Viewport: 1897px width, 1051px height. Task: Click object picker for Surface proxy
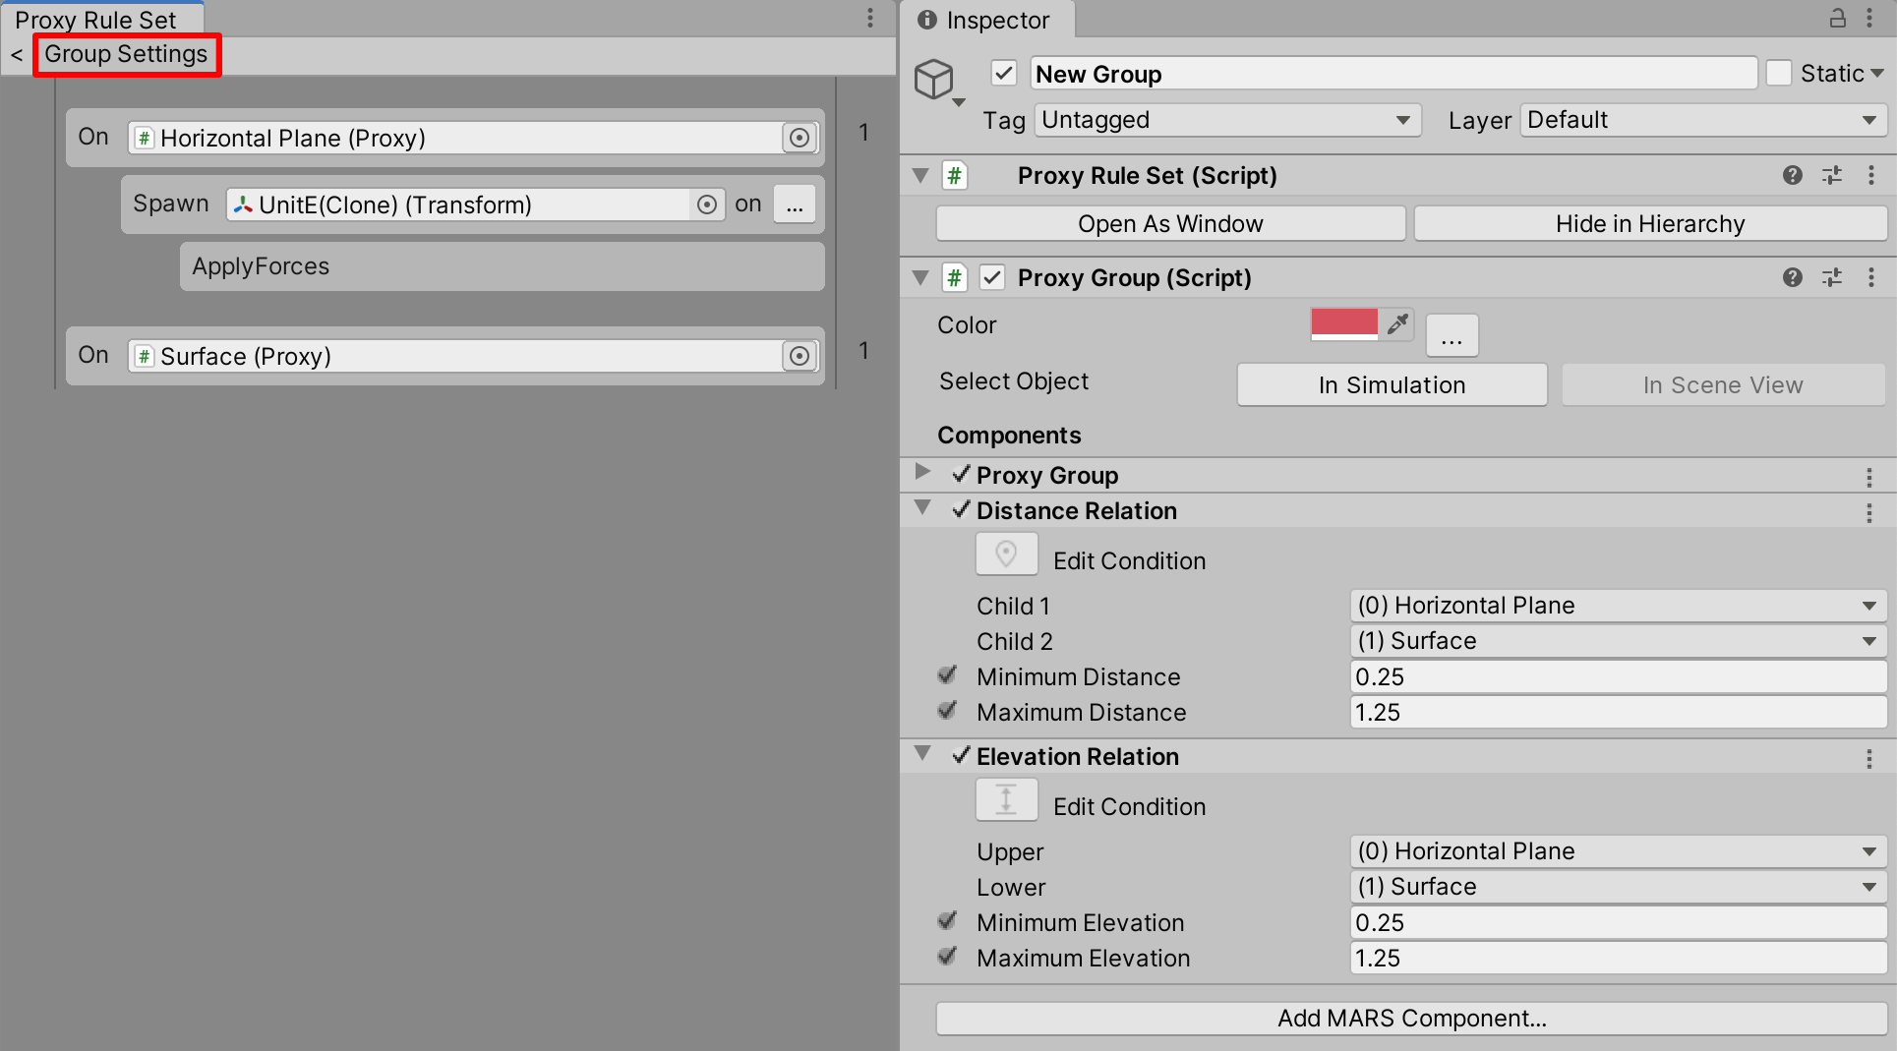(800, 356)
